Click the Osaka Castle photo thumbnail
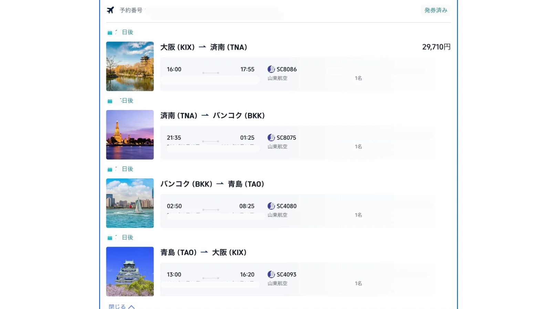The image size is (551, 309). [130, 271]
